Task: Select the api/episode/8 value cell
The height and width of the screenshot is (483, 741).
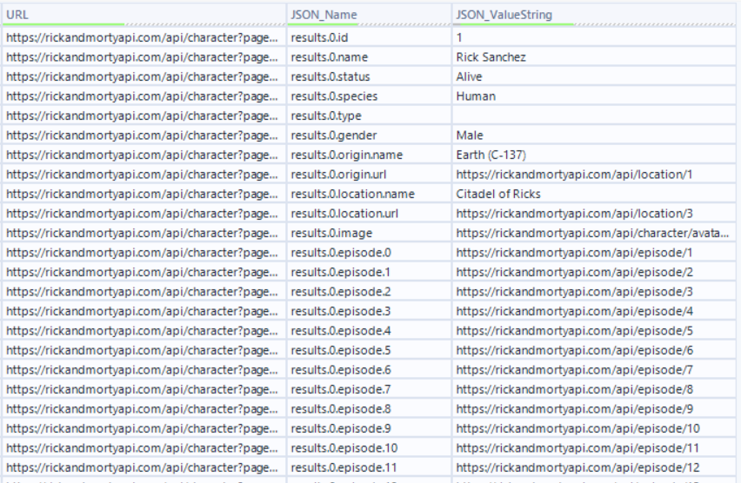Action: click(x=594, y=390)
